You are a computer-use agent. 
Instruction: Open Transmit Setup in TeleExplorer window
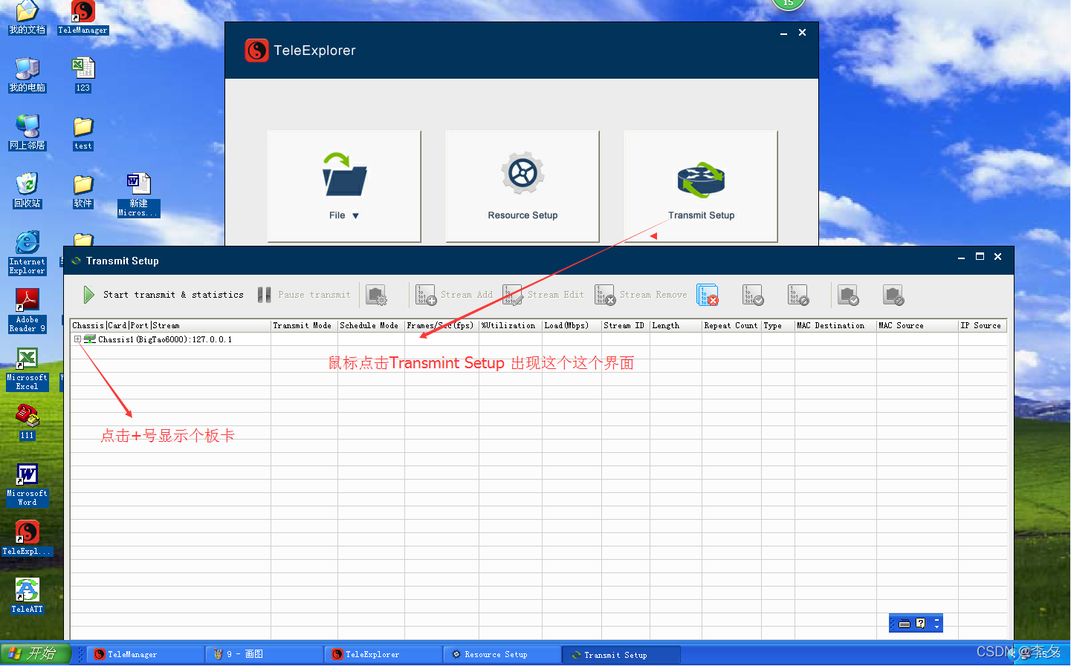701,186
